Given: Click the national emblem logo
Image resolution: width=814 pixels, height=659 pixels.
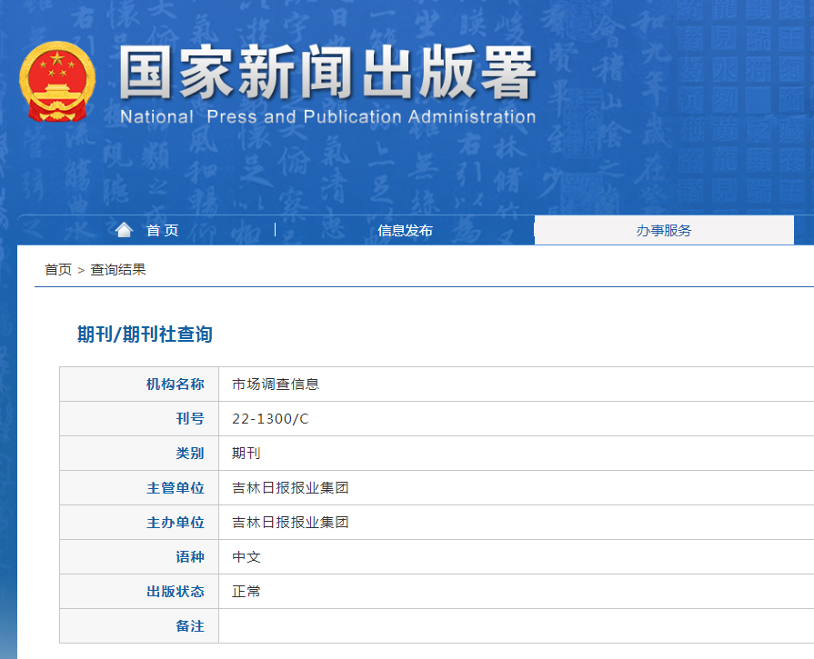Looking at the screenshot, I should (57, 82).
